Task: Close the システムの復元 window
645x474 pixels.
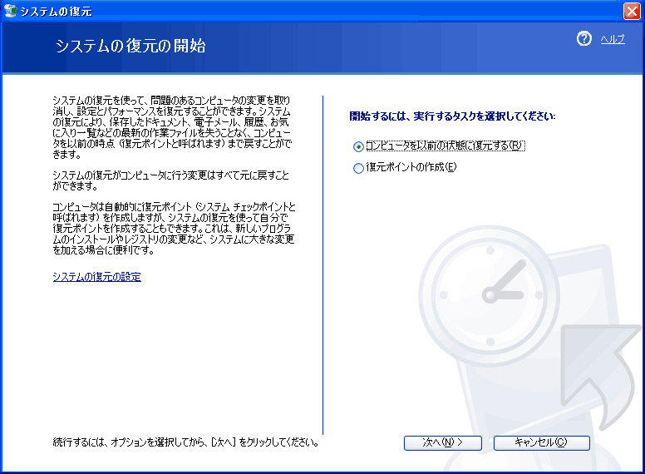Action: coord(632,11)
